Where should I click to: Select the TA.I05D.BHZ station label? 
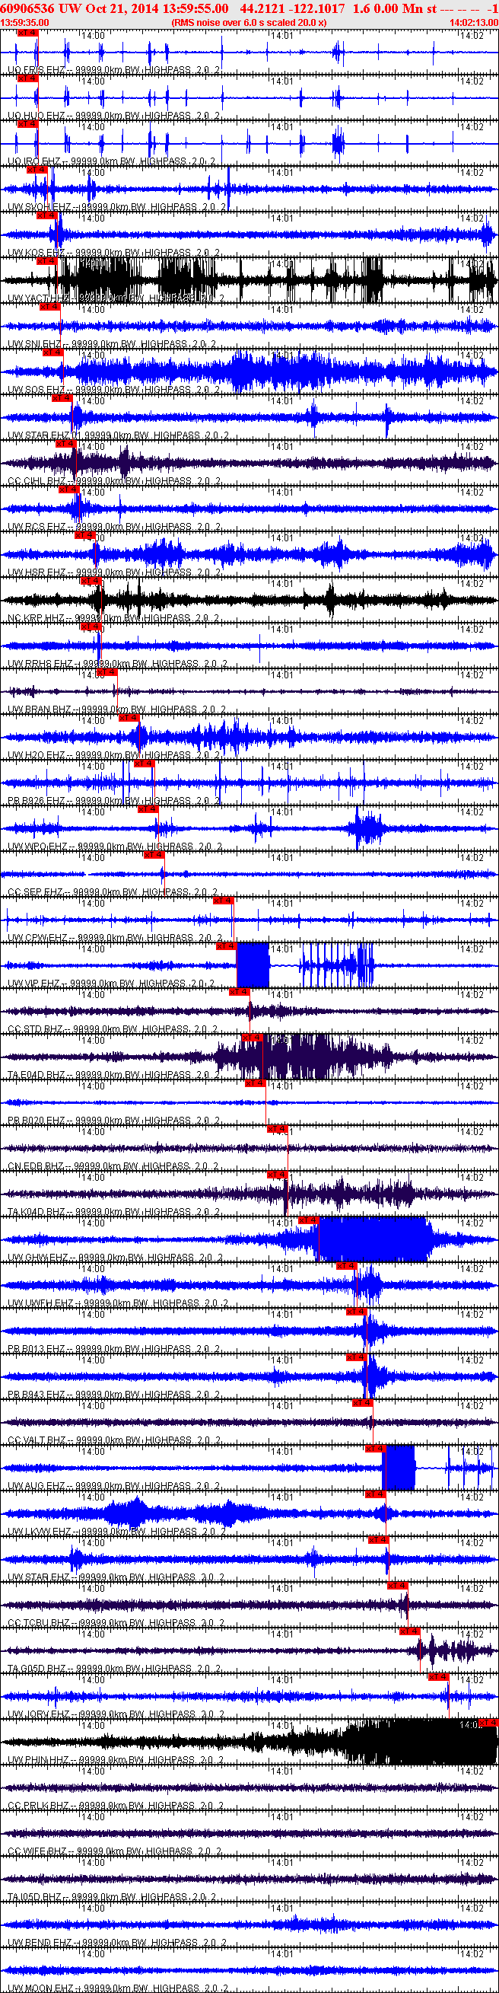114,1896
